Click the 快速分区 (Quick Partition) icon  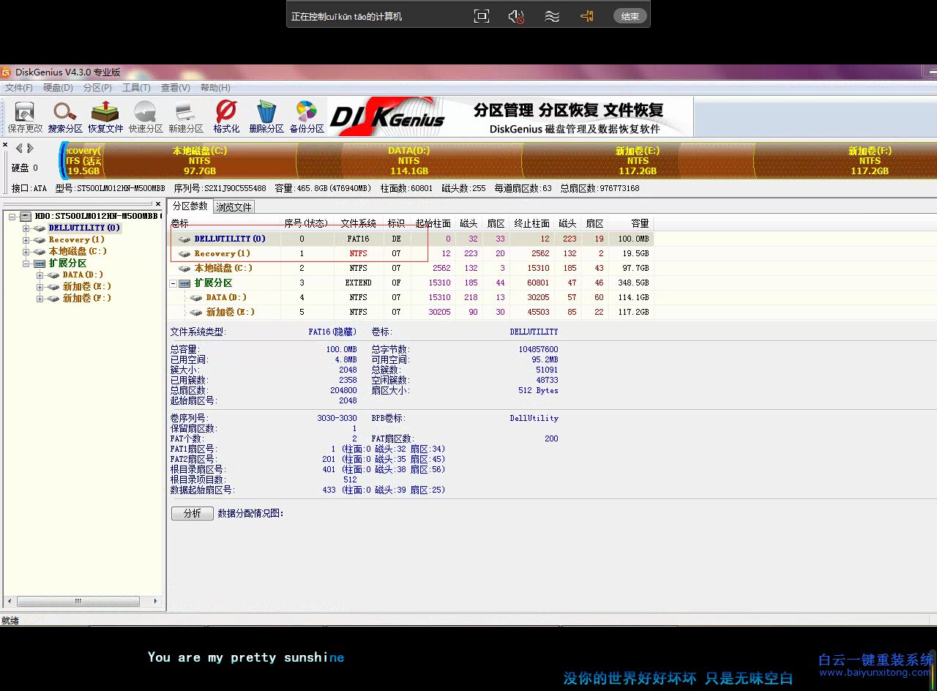144,116
